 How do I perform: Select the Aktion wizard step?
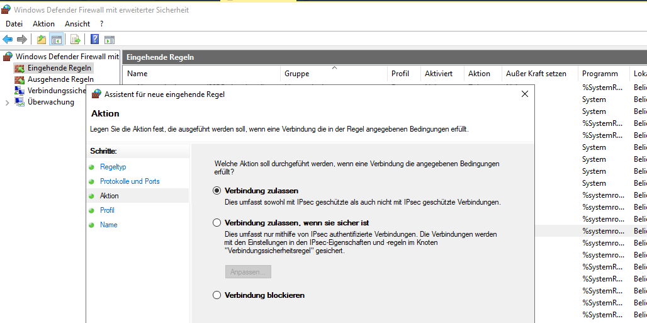click(110, 196)
